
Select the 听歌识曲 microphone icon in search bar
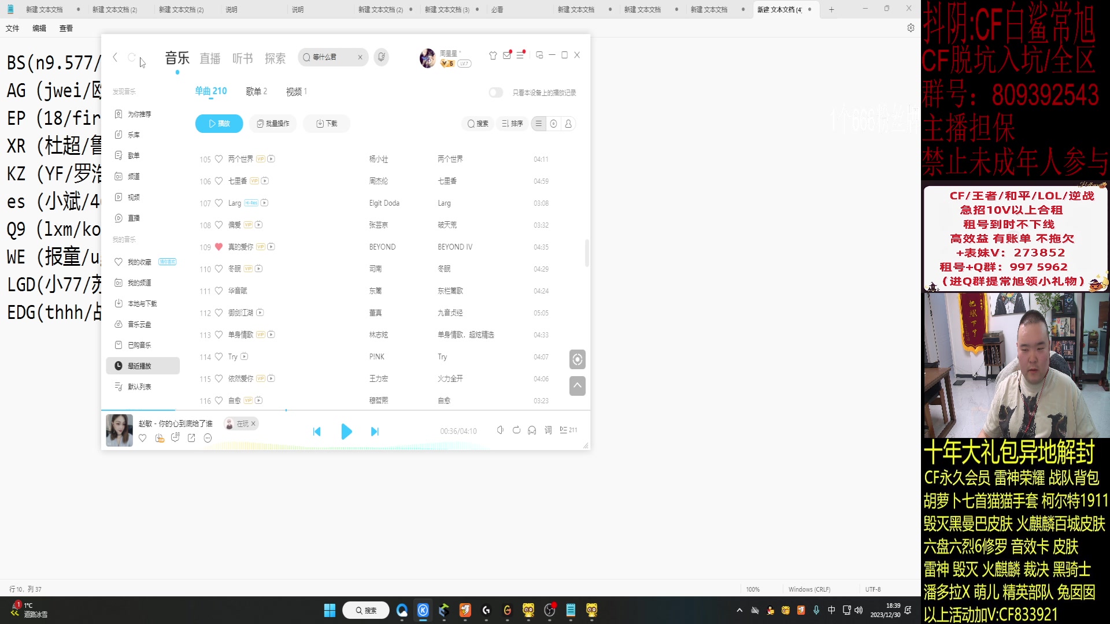click(381, 57)
